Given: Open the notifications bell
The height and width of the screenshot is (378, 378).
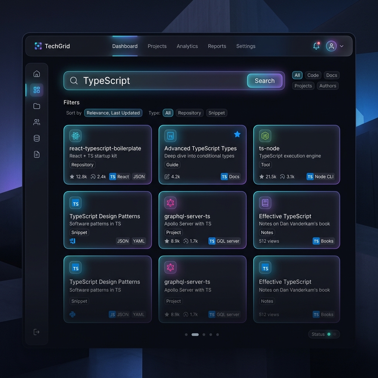Looking at the screenshot, I should (x=316, y=46).
